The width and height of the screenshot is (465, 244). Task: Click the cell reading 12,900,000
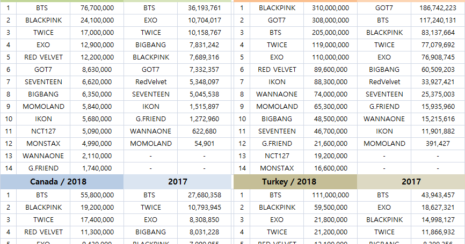[97, 45]
